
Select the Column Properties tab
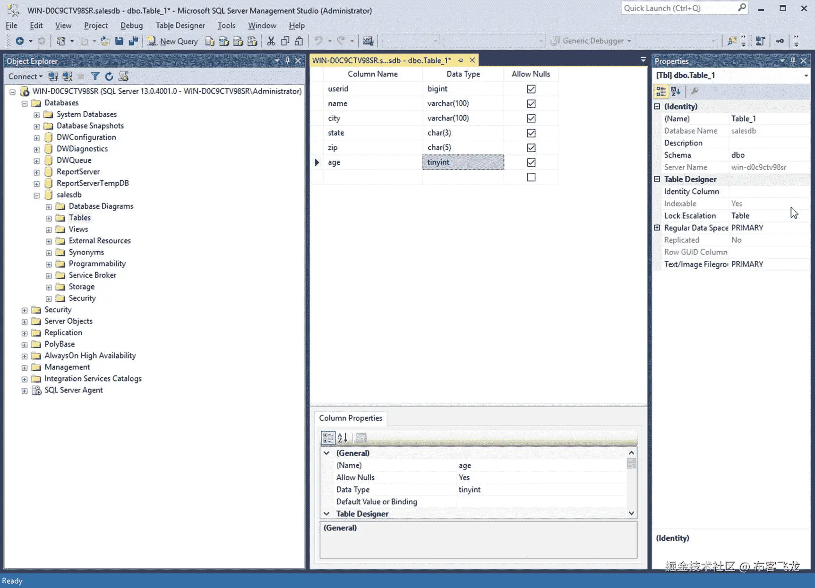[351, 418]
